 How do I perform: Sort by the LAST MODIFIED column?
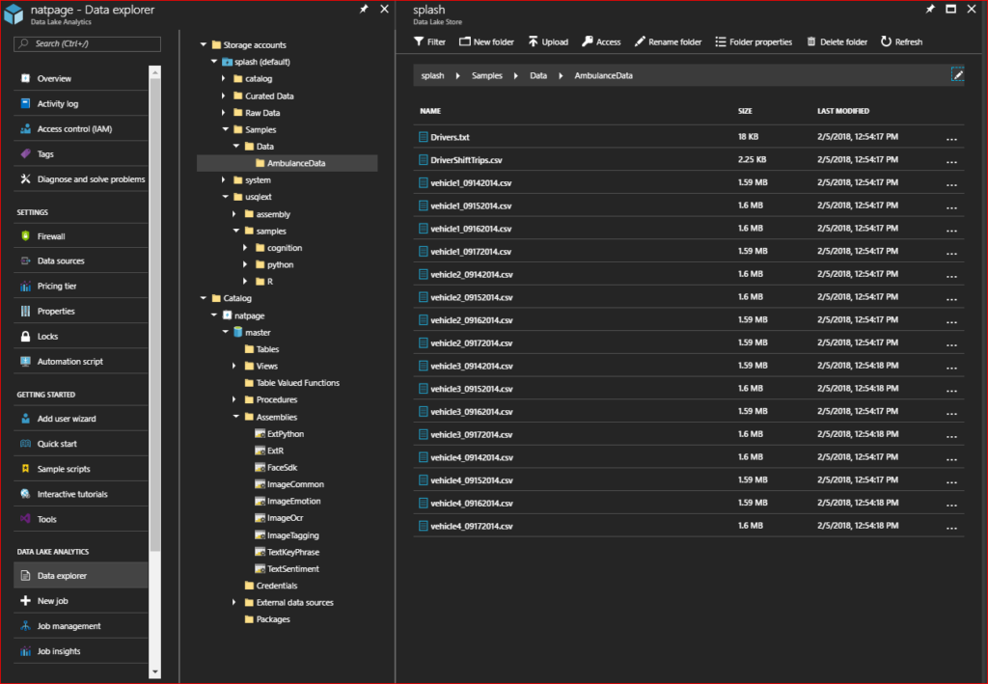(x=843, y=111)
